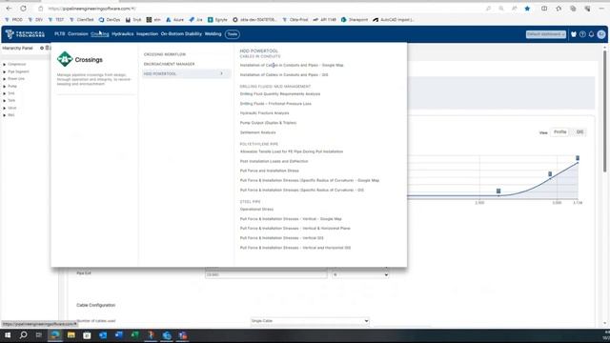610x343 pixels.
Task: Click browser back arrow
Action: [9, 9]
